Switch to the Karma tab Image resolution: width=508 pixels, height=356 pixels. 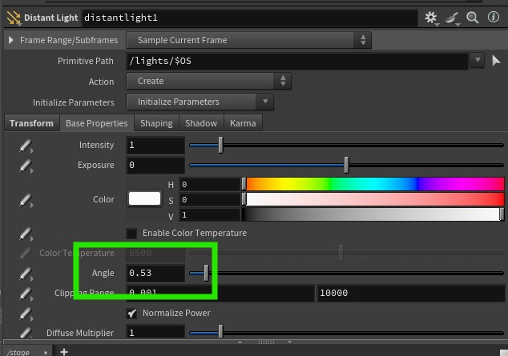click(x=242, y=123)
